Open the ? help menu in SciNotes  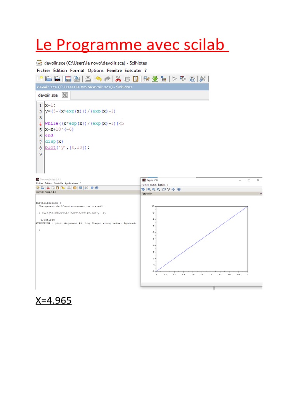(146, 71)
